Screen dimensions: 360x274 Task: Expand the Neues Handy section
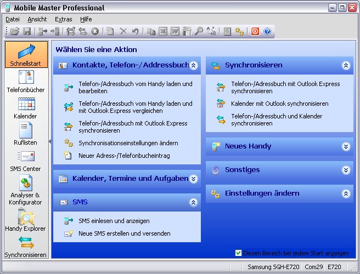(x=346, y=147)
